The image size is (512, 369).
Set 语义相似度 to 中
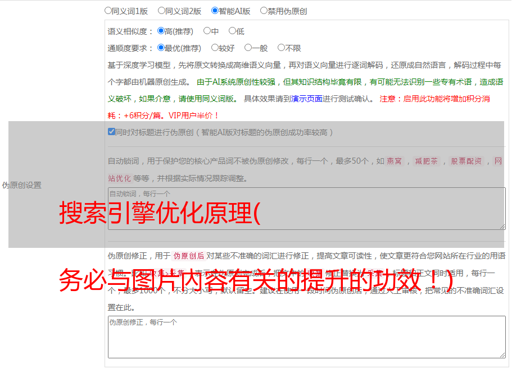[207, 31]
